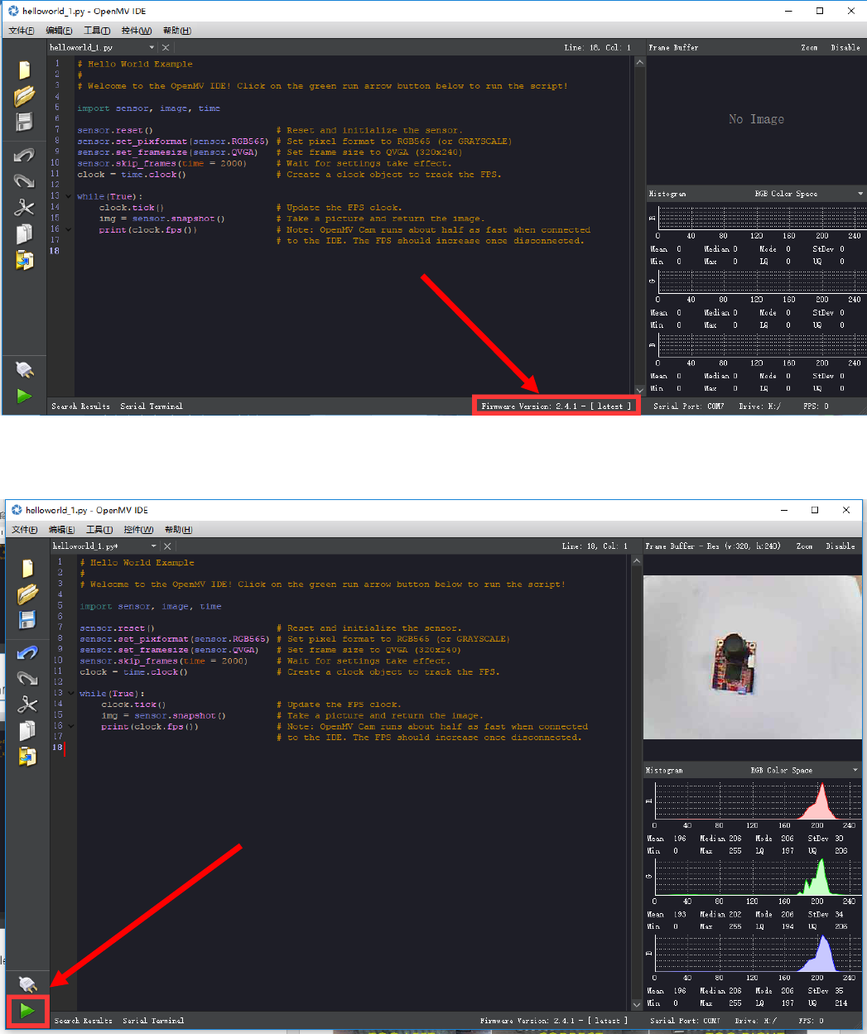This screenshot has width=867, height=1034.
Task: Collapse fold marker at line 16, upper window
Action: (69, 229)
